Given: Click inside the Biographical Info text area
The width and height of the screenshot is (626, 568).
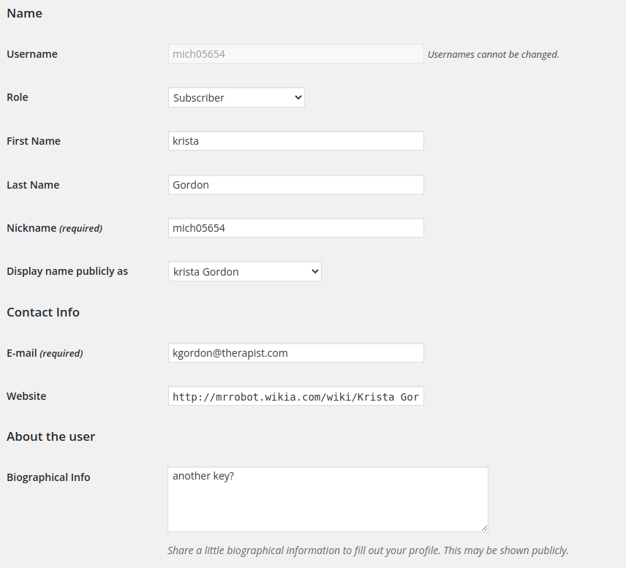Looking at the screenshot, I should (328, 499).
